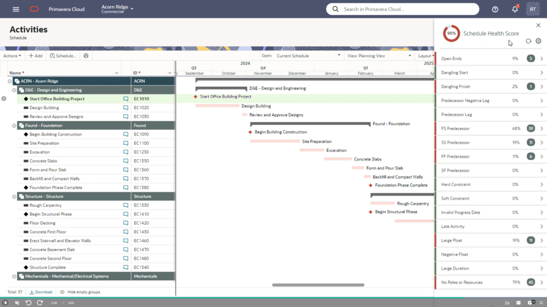Open the Layout menu

426,55
